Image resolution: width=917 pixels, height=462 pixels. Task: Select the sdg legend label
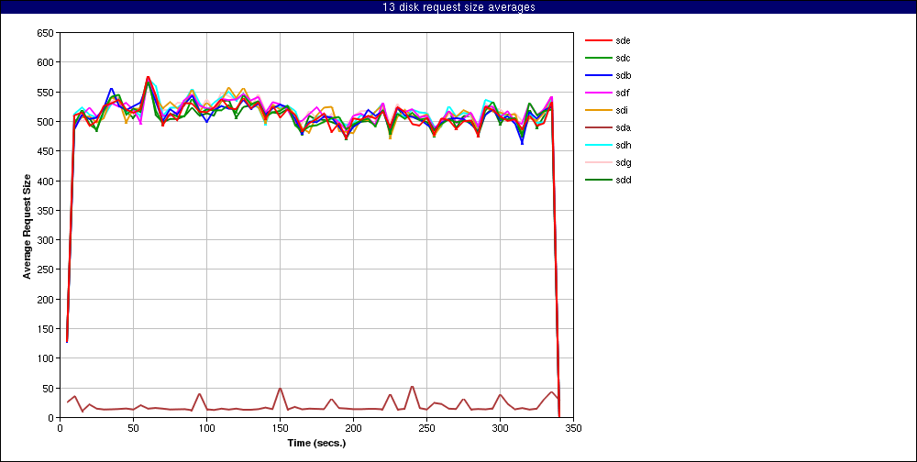pos(623,162)
